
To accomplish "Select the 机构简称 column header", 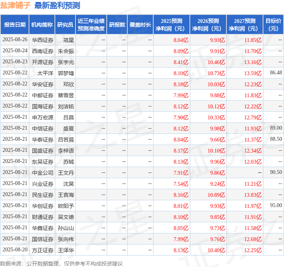I will 42,24.
